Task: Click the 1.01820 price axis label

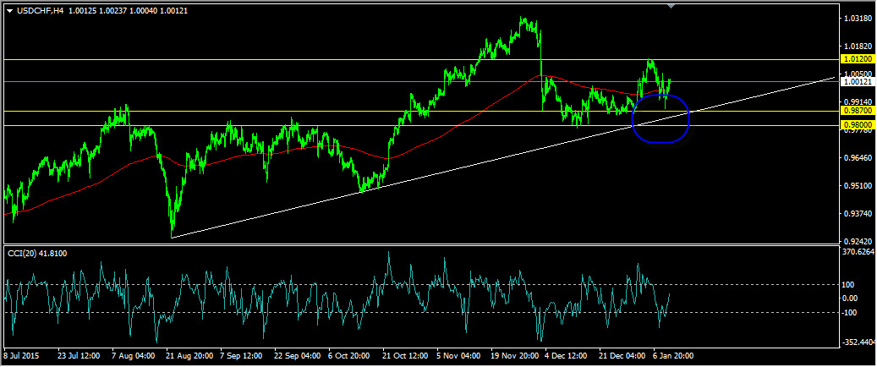Action: click(x=858, y=47)
